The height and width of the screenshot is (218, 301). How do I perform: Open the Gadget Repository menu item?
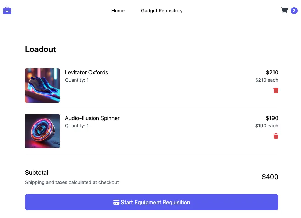tap(162, 11)
